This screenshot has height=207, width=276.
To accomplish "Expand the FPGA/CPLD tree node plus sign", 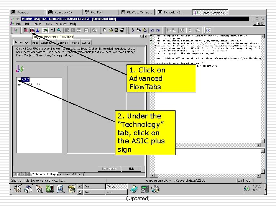I will click(x=19, y=84).
